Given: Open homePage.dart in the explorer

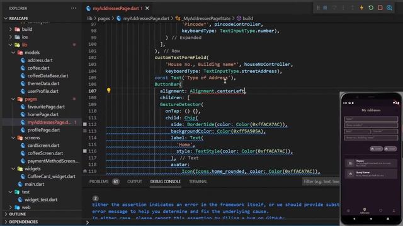Looking at the screenshot, I should [x=43, y=114].
